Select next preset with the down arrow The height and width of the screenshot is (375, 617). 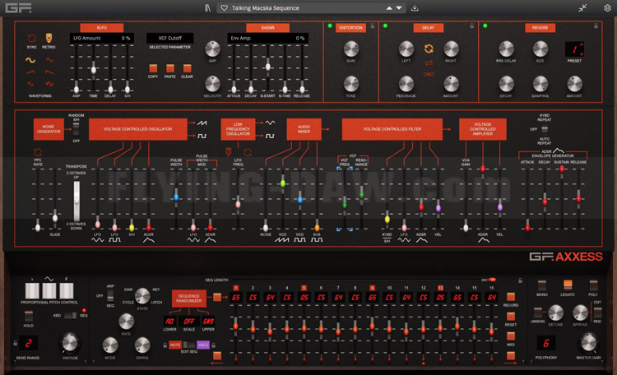[x=399, y=8]
